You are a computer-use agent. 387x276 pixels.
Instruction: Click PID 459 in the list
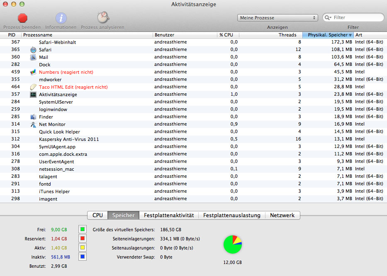tap(15, 72)
